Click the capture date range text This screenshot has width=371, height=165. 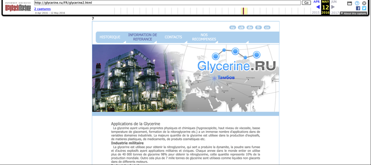point(50,13)
